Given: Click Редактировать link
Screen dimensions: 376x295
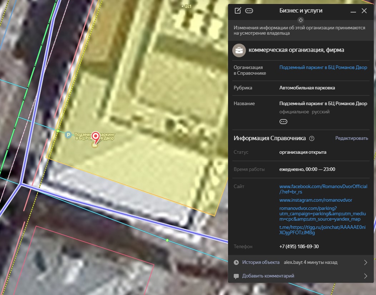Looking at the screenshot, I should click(352, 138).
